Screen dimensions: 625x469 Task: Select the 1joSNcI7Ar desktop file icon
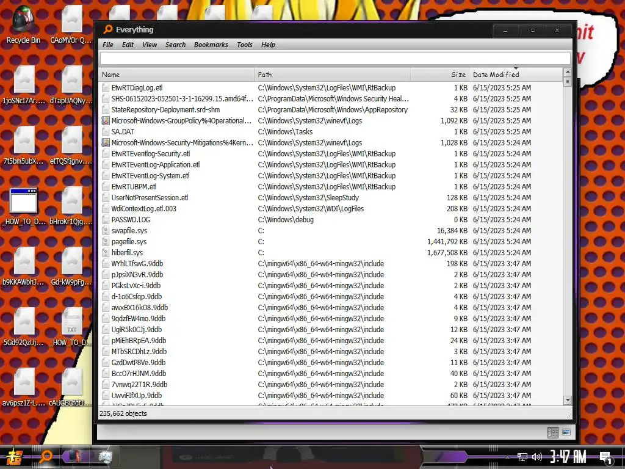click(24, 84)
